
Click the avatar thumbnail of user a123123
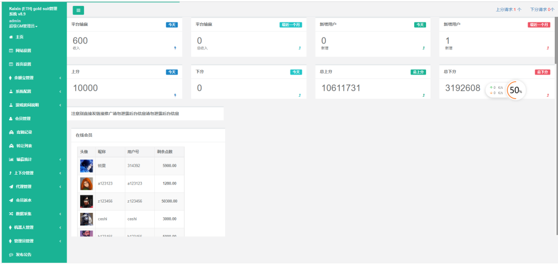[x=86, y=184]
